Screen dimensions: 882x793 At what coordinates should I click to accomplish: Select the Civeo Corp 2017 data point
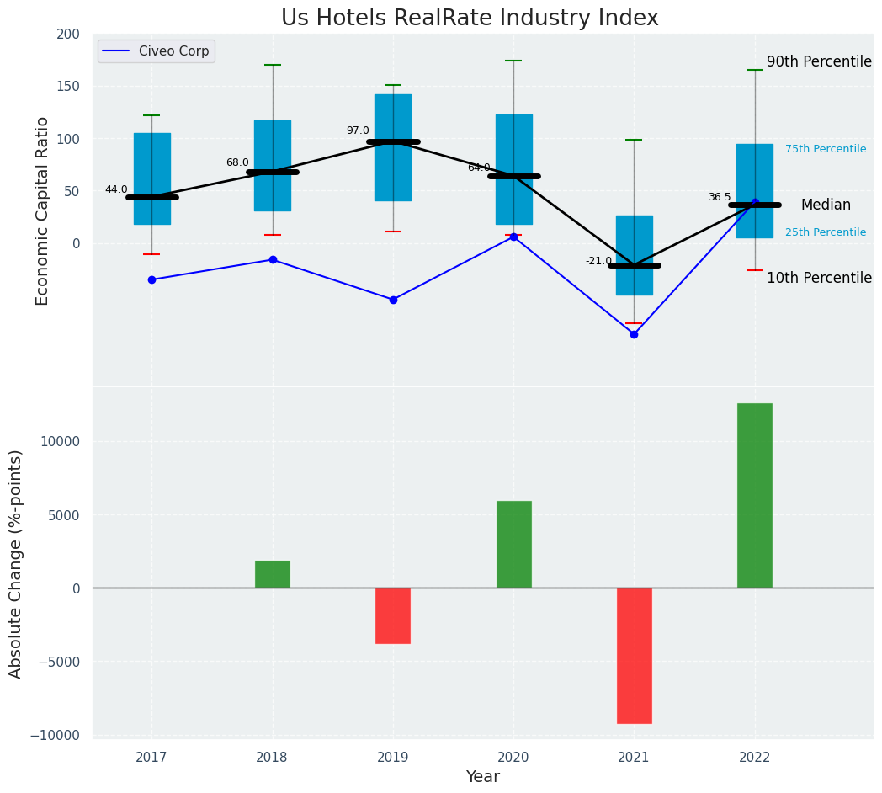click(x=151, y=279)
